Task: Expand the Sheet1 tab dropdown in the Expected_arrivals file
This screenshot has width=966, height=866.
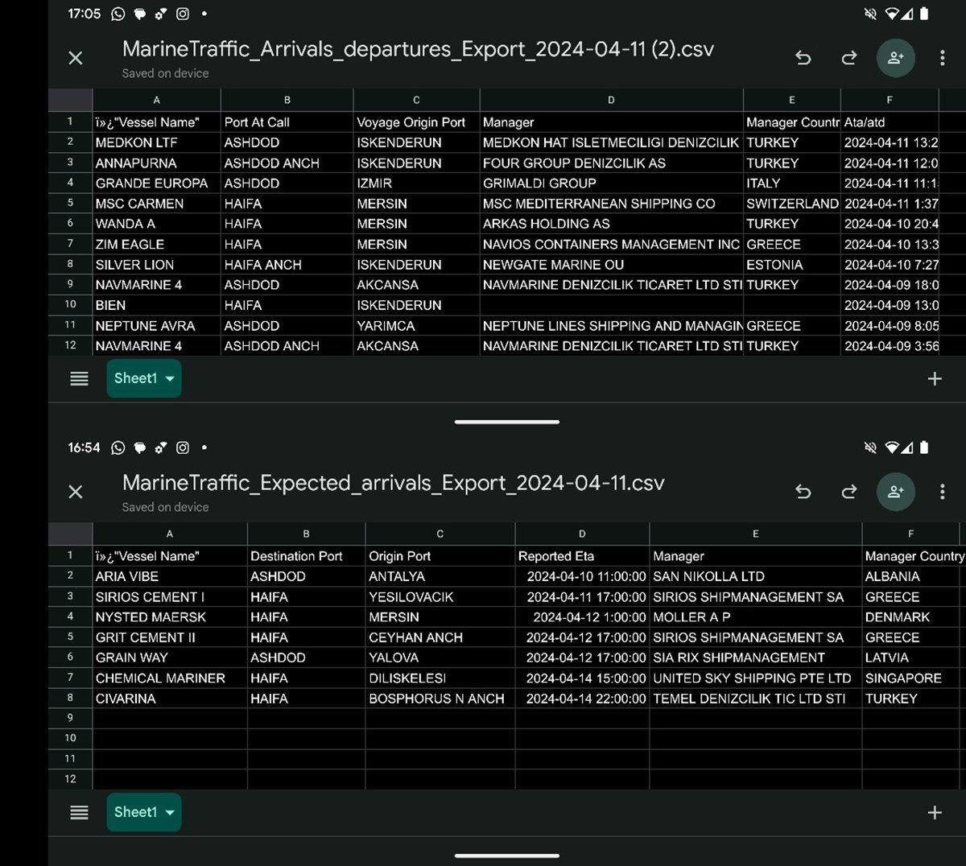Action: click(x=170, y=813)
